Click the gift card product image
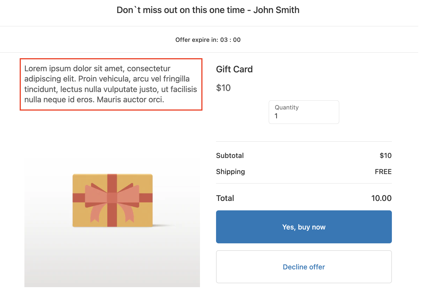The image size is (421, 296). [x=112, y=222]
